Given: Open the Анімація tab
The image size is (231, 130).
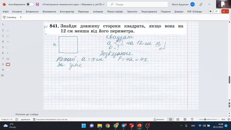Looking at the screenshot, I should [x=98, y=12].
